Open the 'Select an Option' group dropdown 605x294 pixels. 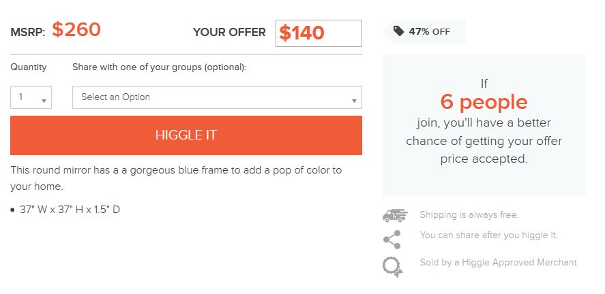[217, 97]
